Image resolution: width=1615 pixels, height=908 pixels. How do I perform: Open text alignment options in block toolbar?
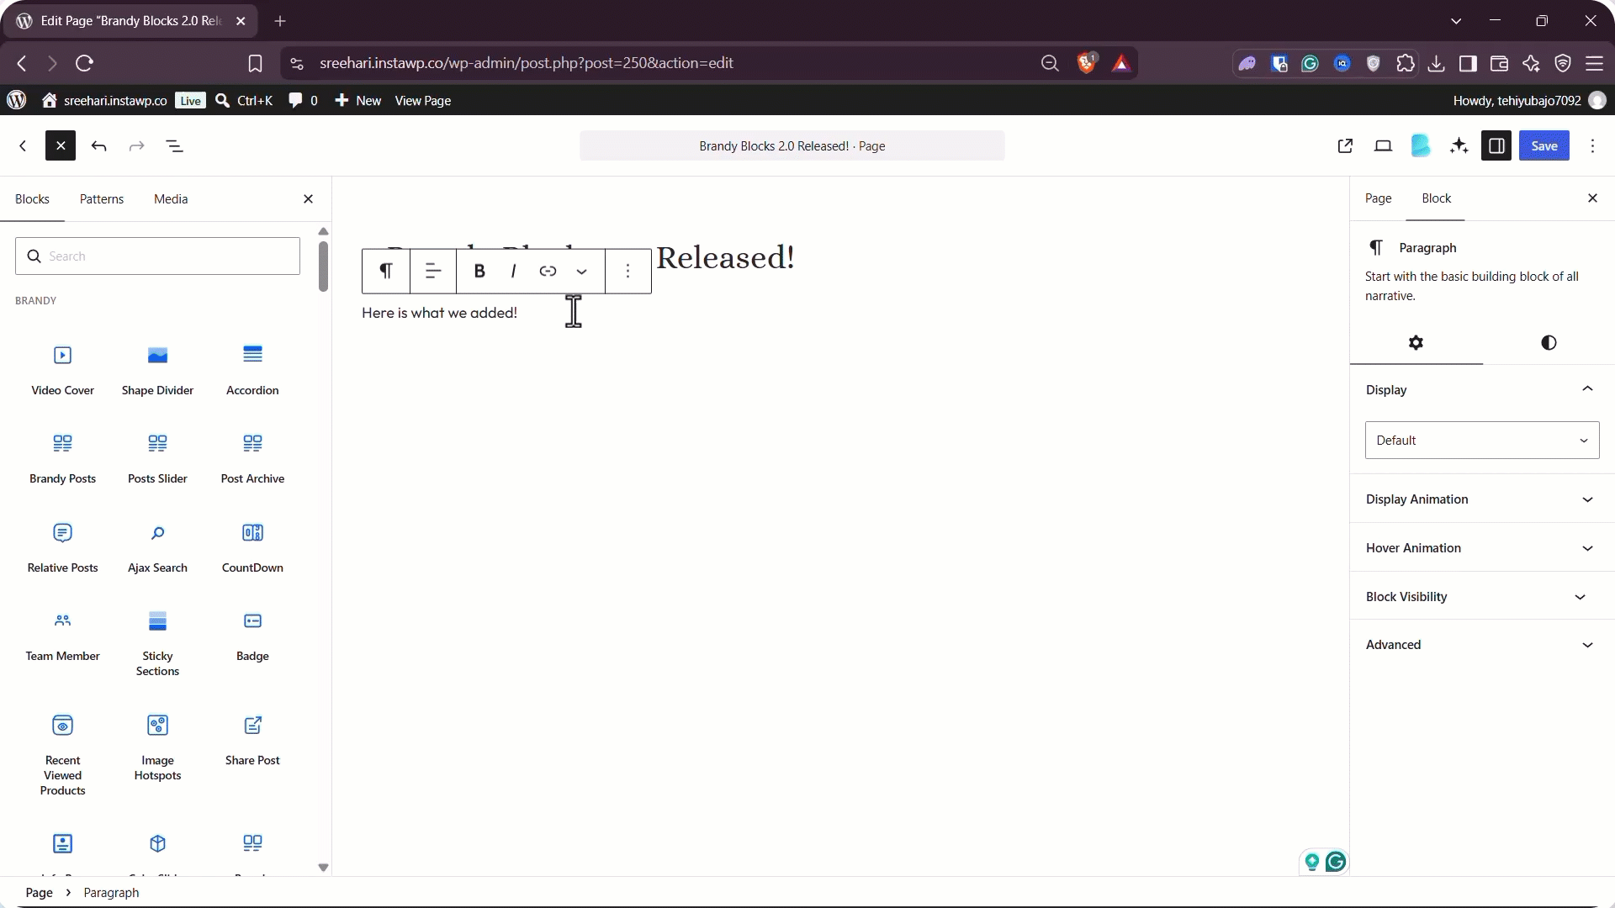click(x=433, y=271)
